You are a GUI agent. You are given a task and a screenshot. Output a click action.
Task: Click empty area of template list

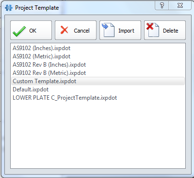[98, 135]
